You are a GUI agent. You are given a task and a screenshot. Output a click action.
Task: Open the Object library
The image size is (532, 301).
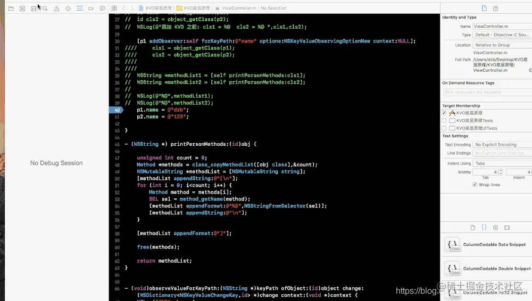pos(495,228)
